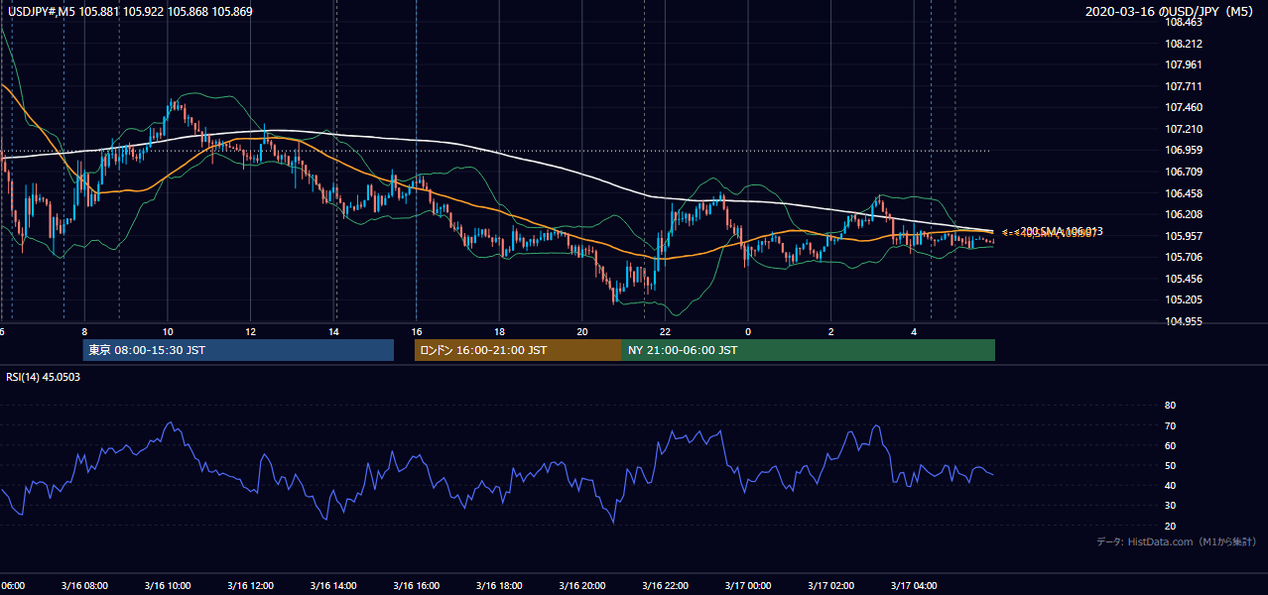Click hour 12 on the price chart time axis

click(251, 332)
